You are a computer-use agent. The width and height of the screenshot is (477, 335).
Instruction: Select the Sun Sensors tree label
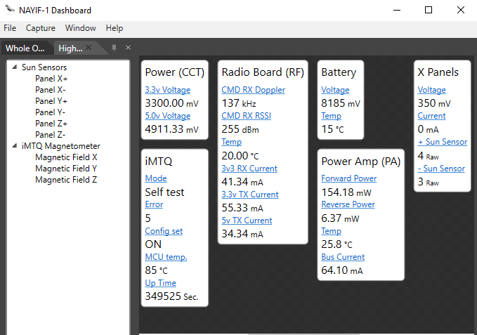(44, 67)
